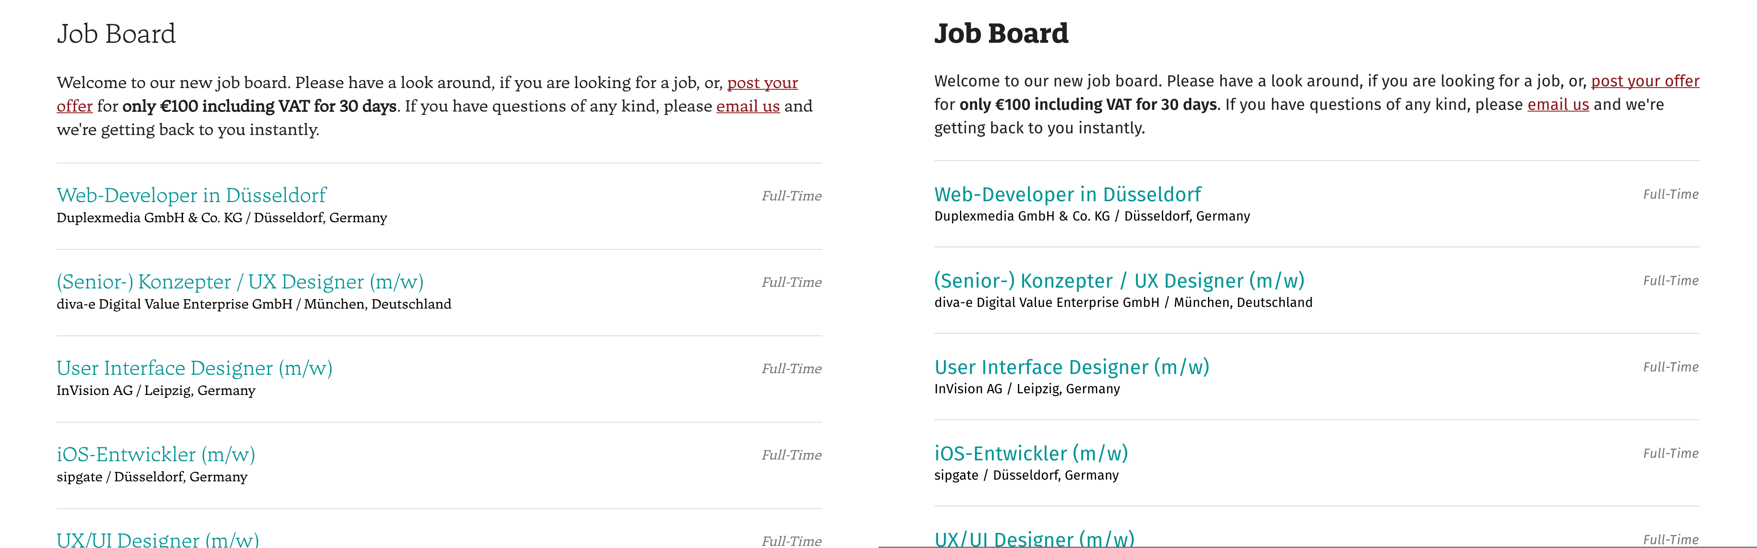Open UX/UI Designer (m/w) job in left panel
1757x548 pixels.
[157, 539]
